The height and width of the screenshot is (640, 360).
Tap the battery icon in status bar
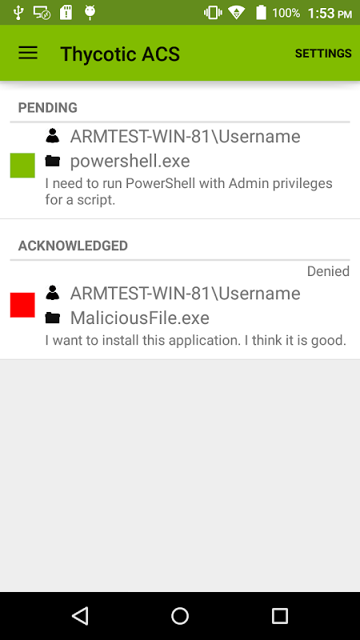pos(261,13)
